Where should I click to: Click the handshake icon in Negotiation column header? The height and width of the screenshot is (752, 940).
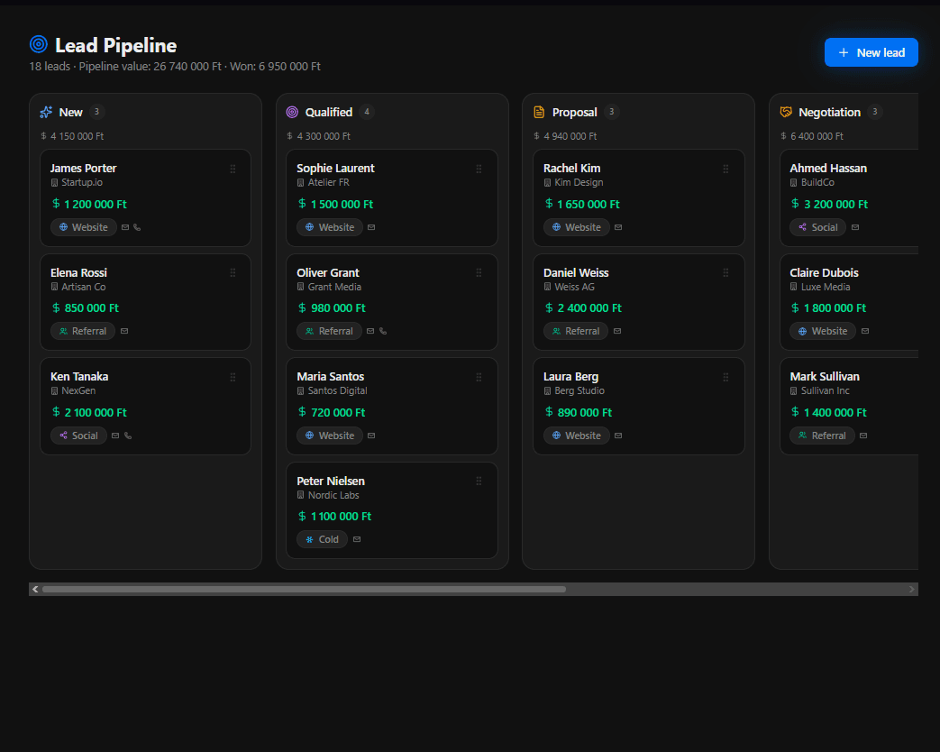point(786,112)
